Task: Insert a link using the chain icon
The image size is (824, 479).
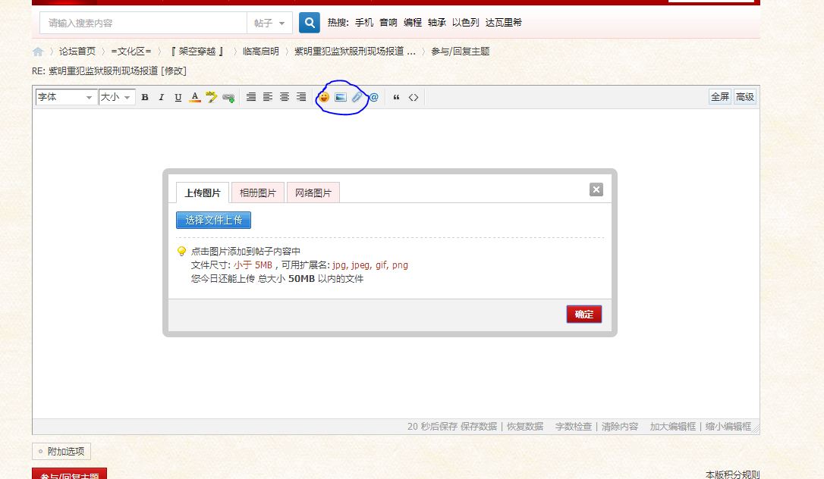Action: click(x=228, y=97)
